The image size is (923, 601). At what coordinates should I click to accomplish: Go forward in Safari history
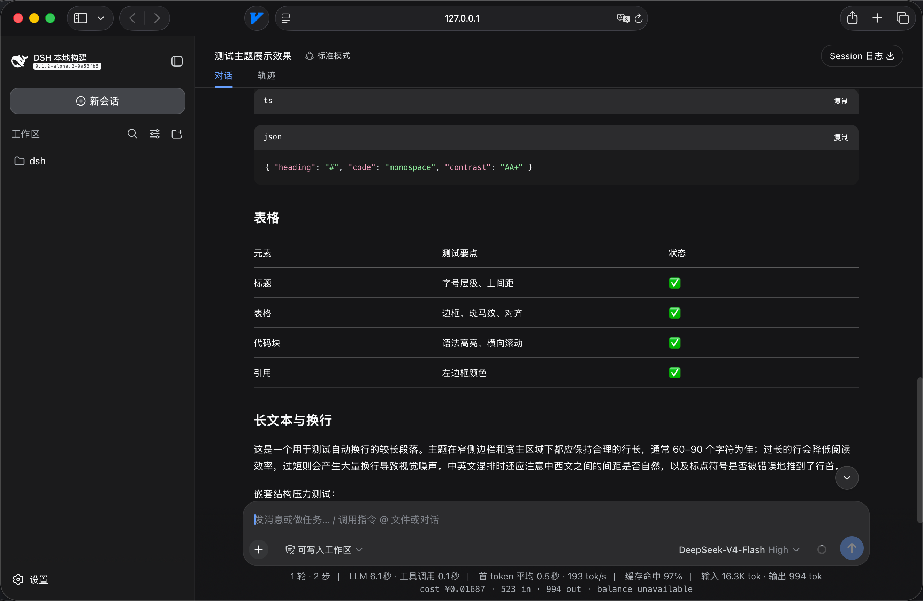point(157,18)
